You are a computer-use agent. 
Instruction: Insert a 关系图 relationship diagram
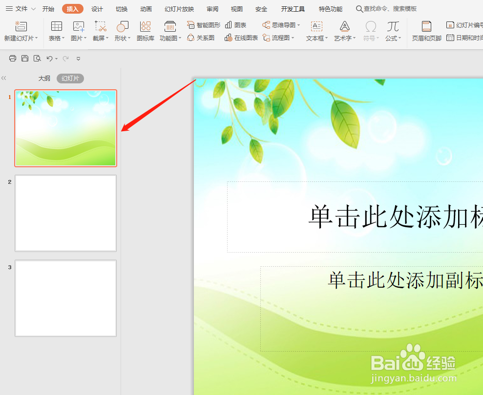point(201,38)
